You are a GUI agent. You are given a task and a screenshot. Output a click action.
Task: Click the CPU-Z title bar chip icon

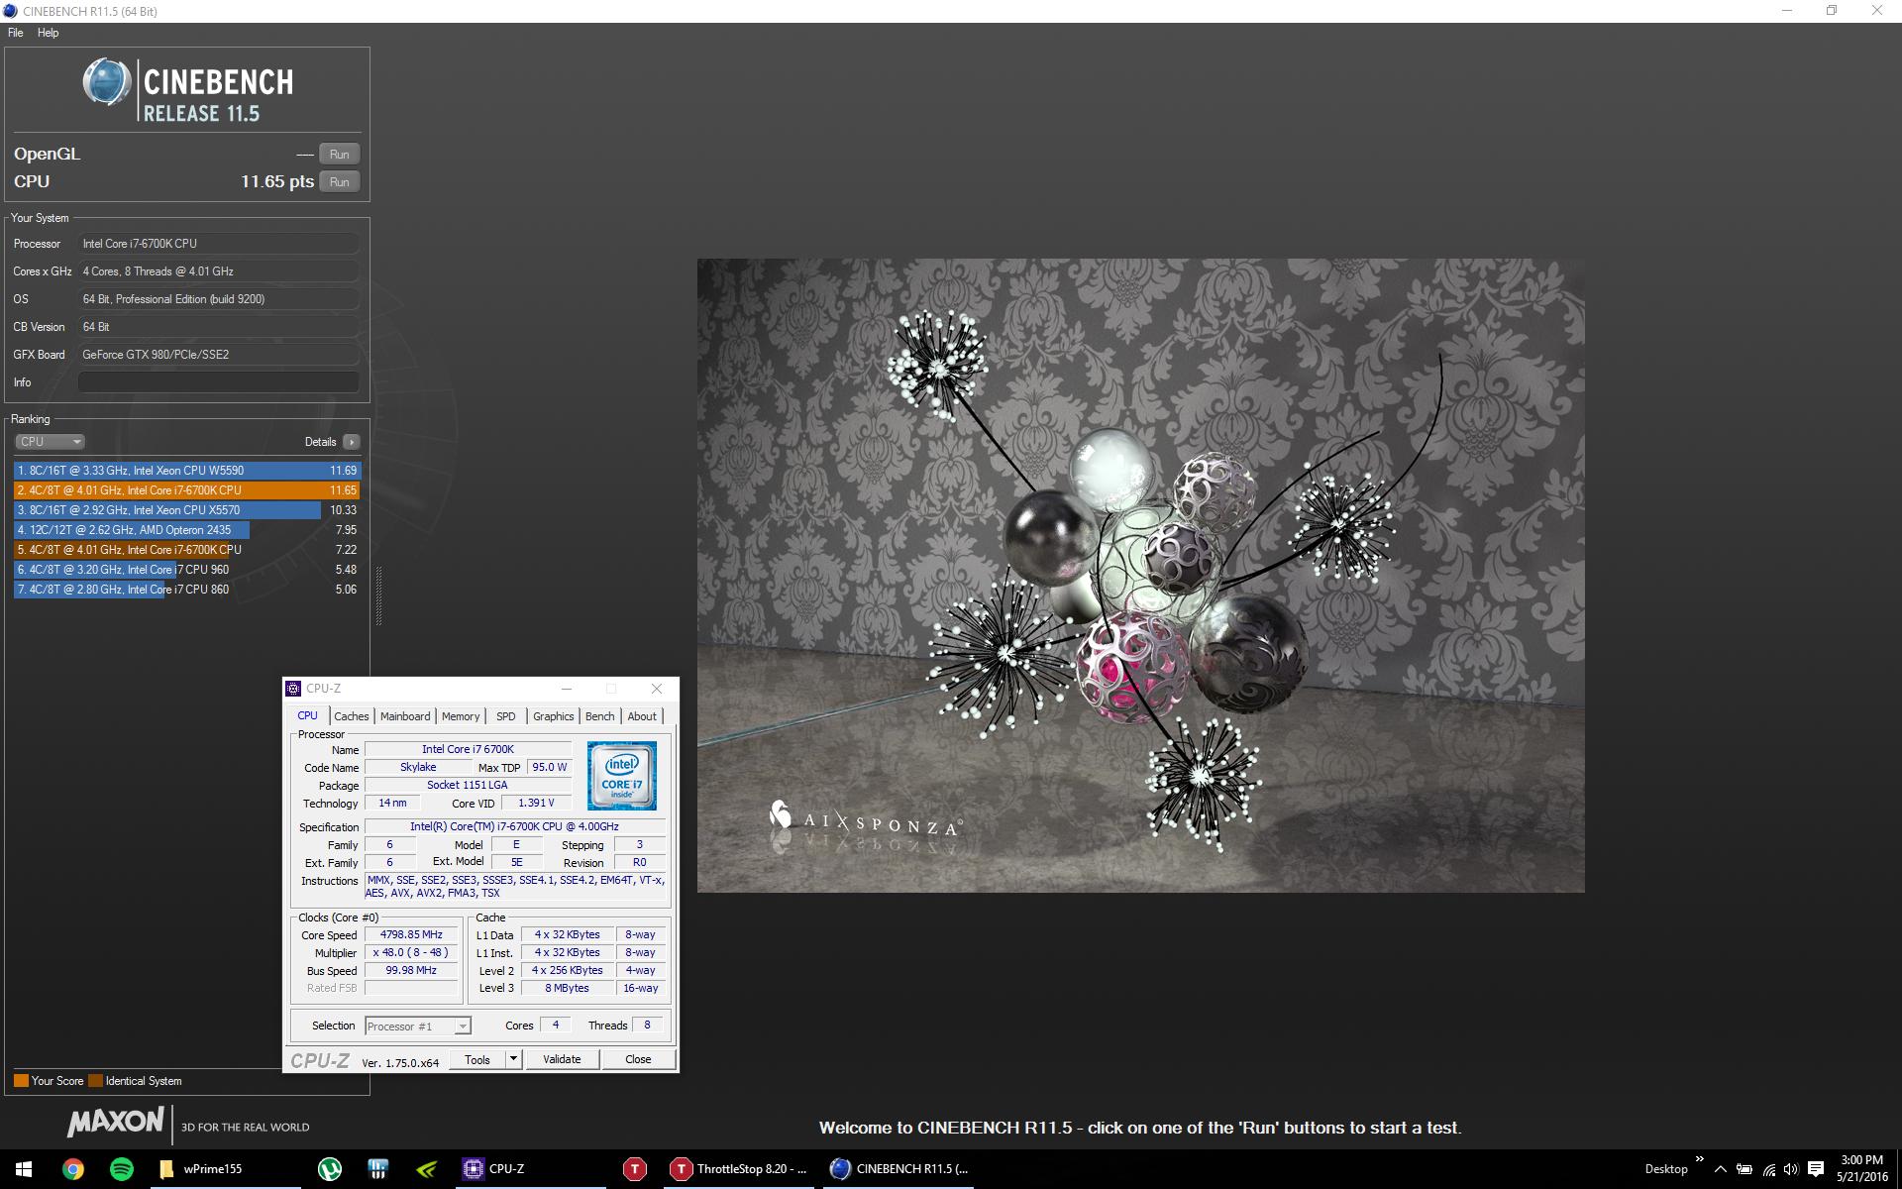coord(293,689)
